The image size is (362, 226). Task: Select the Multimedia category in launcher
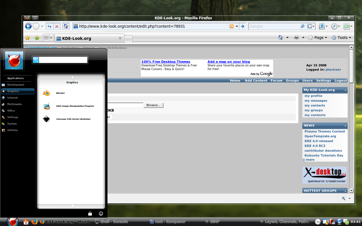click(18, 104)
